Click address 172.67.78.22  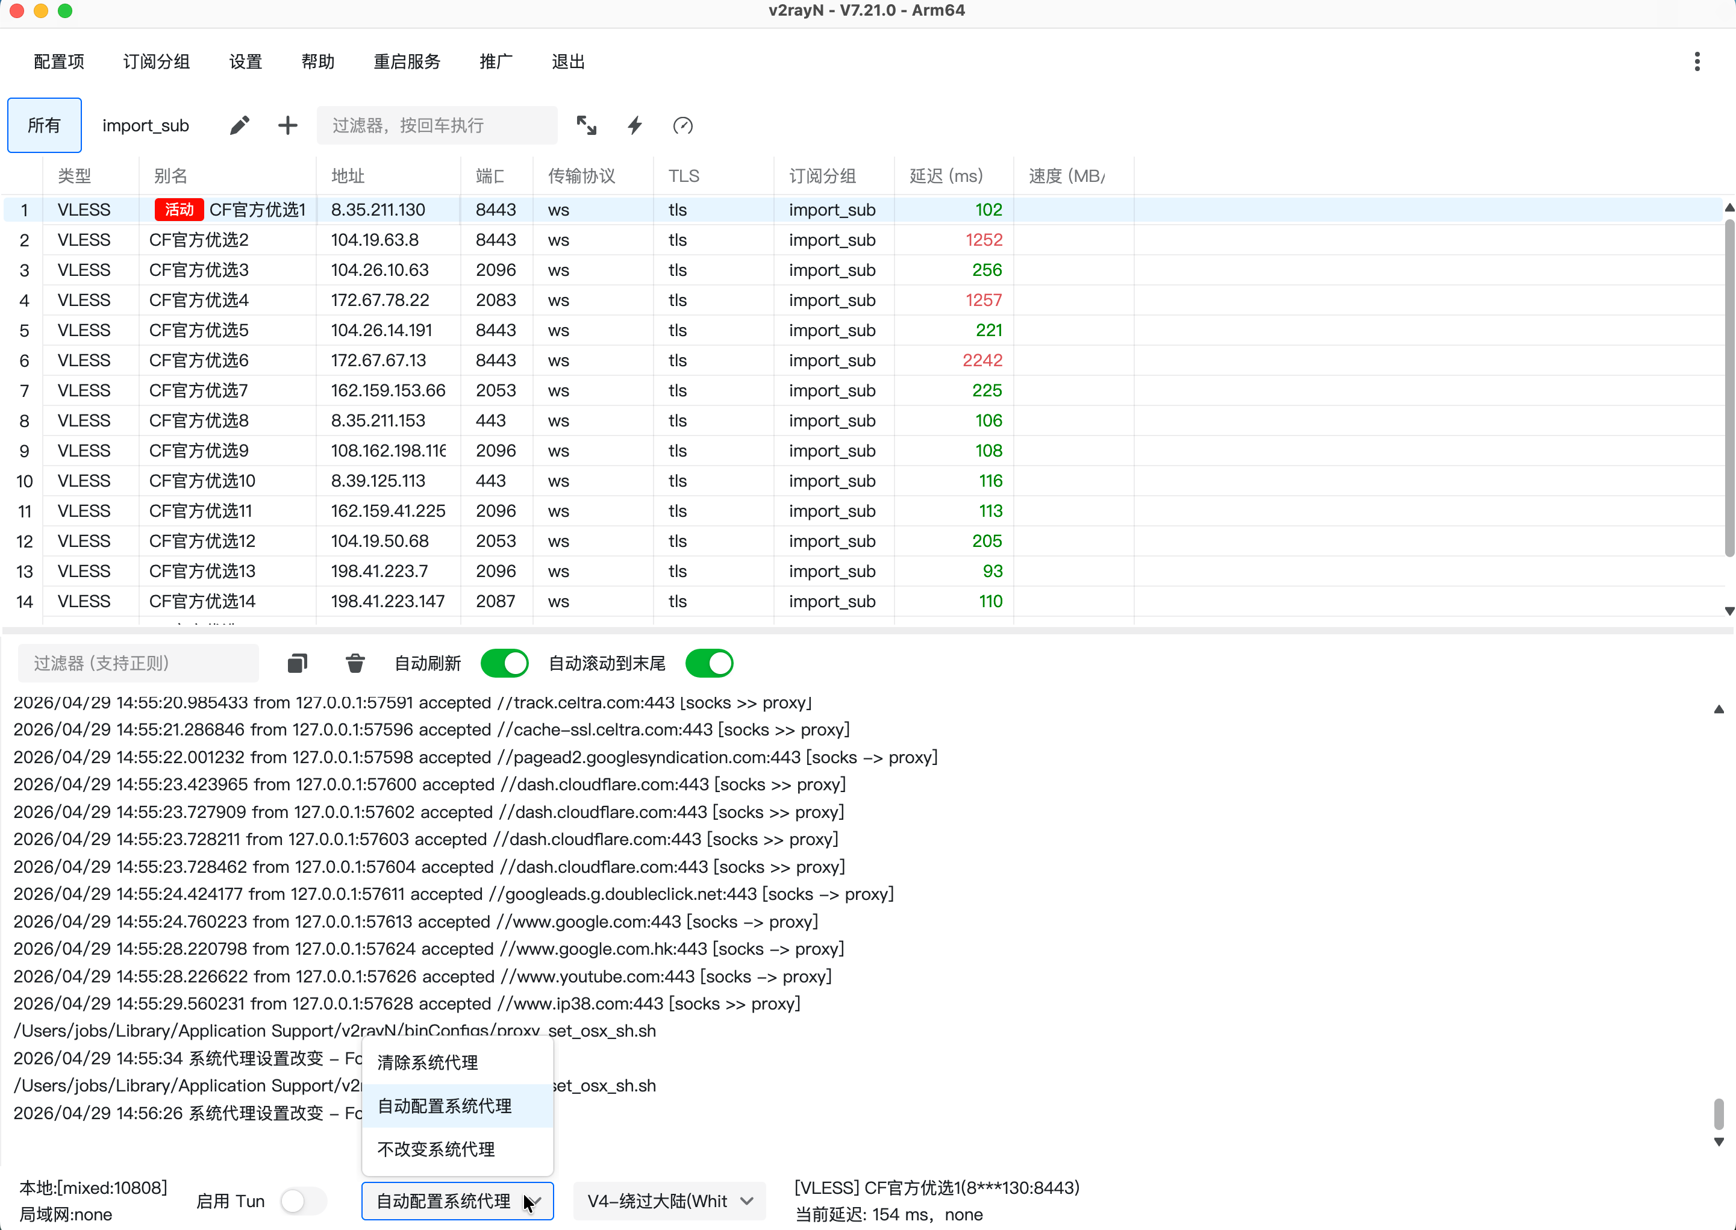click(x=380, y=301)
